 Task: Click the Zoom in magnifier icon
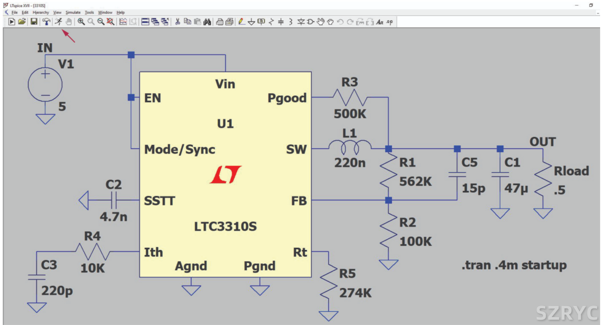81,22
